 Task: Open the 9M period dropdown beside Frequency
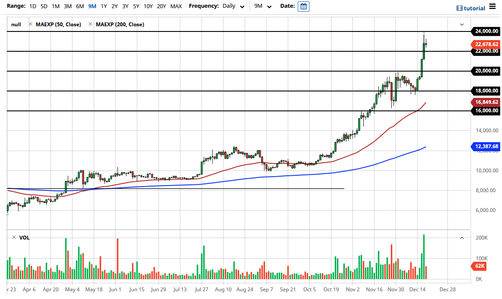coord(264,6)
